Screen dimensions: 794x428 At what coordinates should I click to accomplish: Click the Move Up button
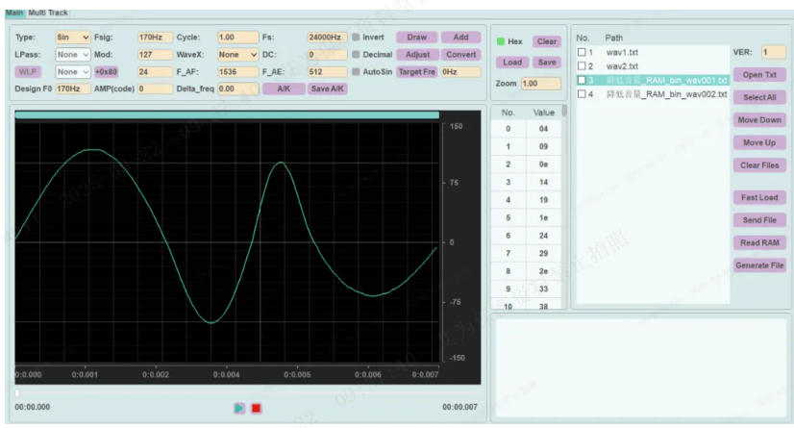pyautogui.click(x=759, y=143)
